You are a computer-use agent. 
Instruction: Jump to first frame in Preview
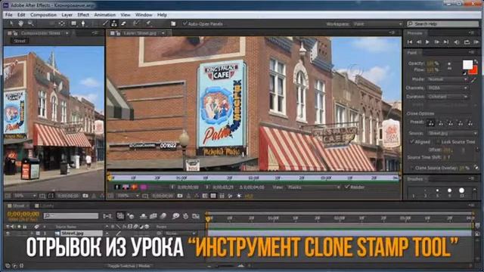click(410, 42)
